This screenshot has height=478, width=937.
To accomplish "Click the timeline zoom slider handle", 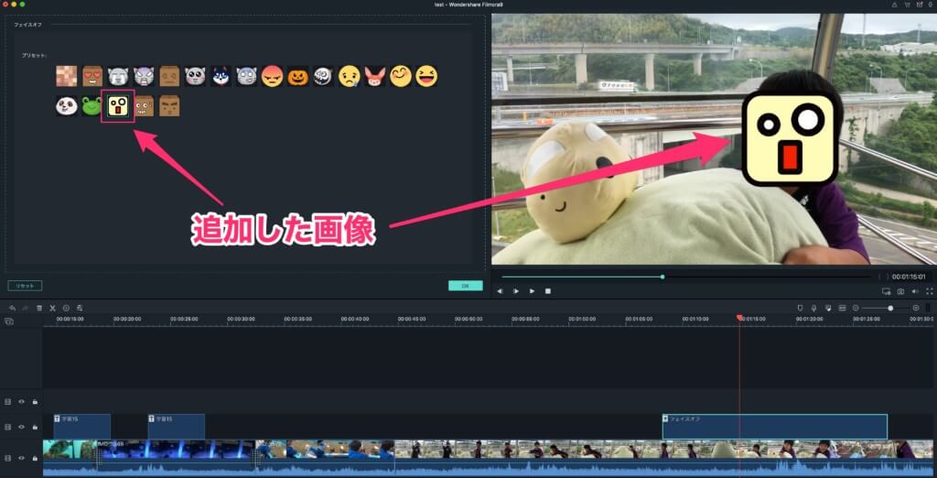I will click(890, 308).
